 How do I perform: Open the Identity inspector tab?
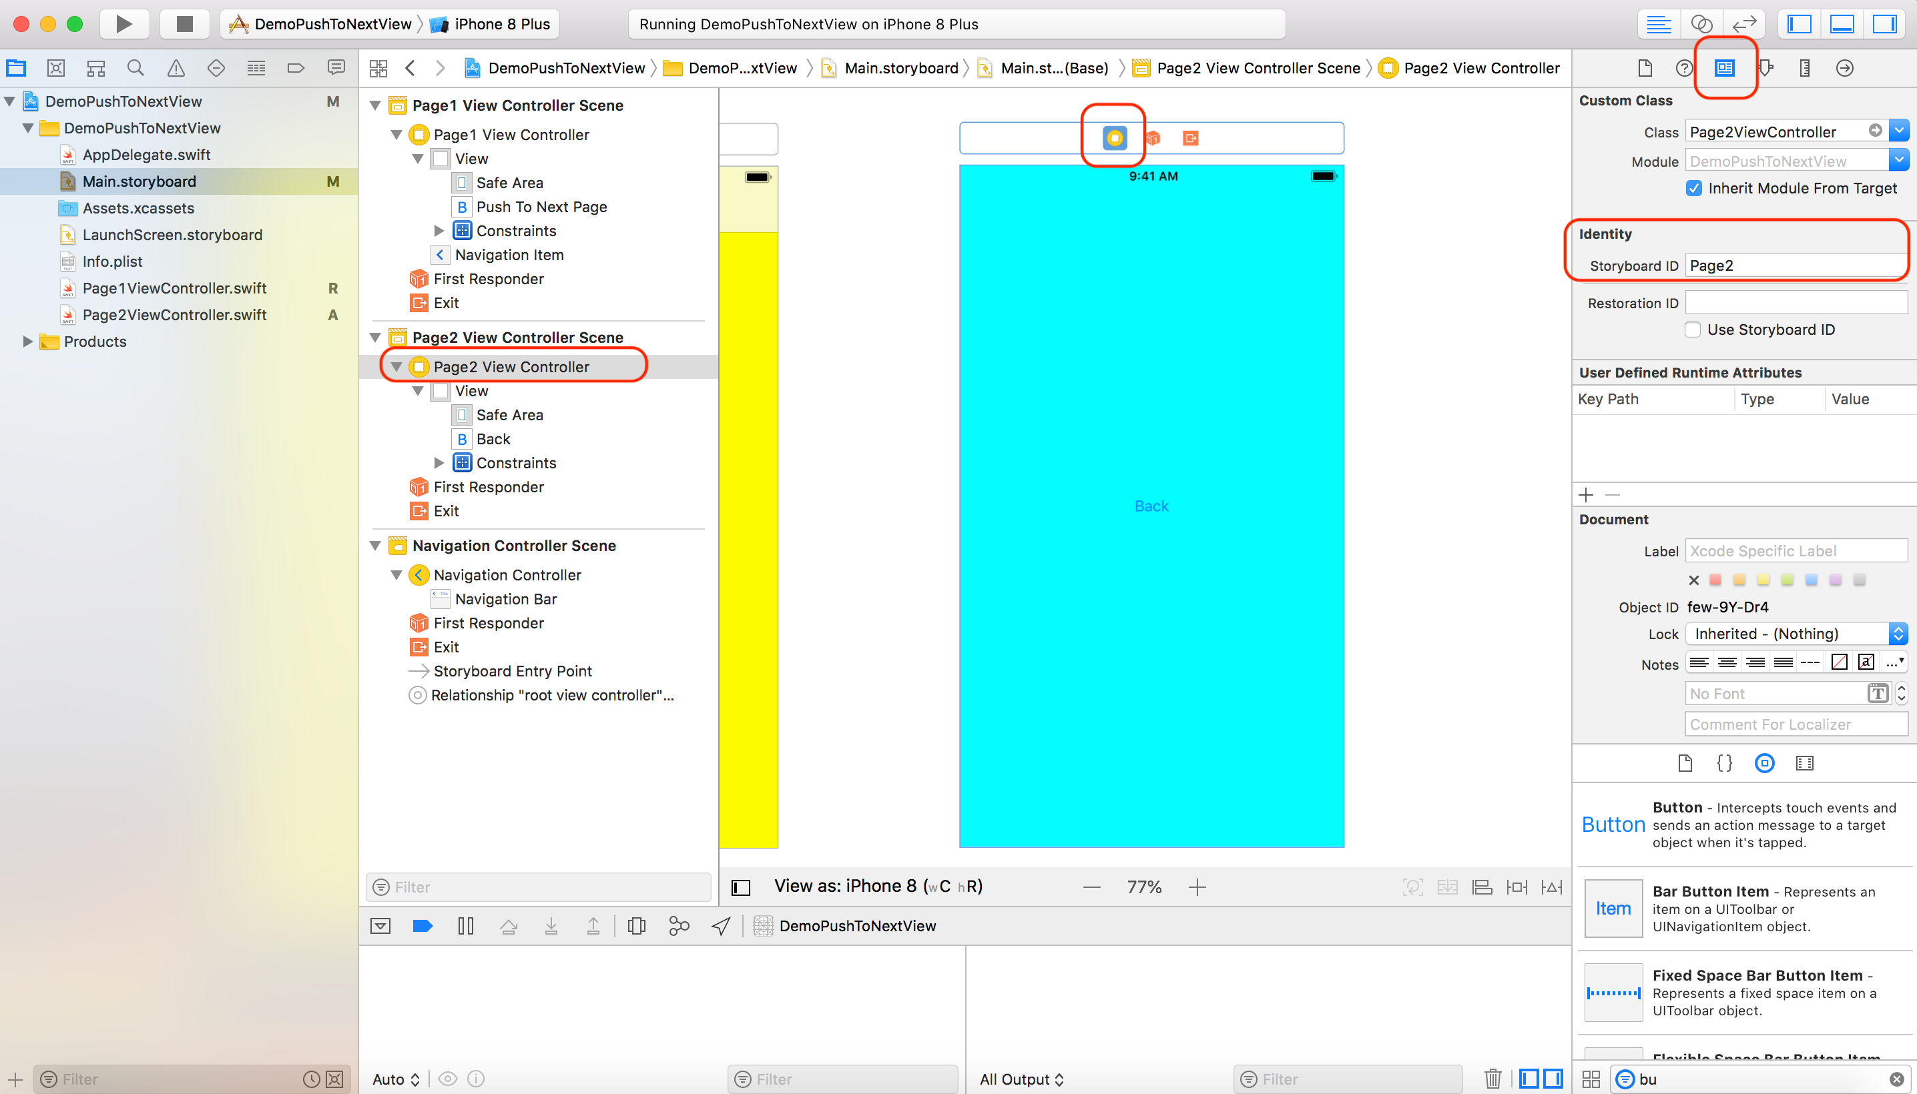click(x=1724, y=68)
